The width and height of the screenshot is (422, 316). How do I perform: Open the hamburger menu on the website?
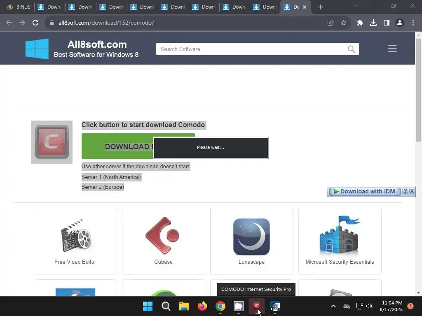click(x=392, y=49)
